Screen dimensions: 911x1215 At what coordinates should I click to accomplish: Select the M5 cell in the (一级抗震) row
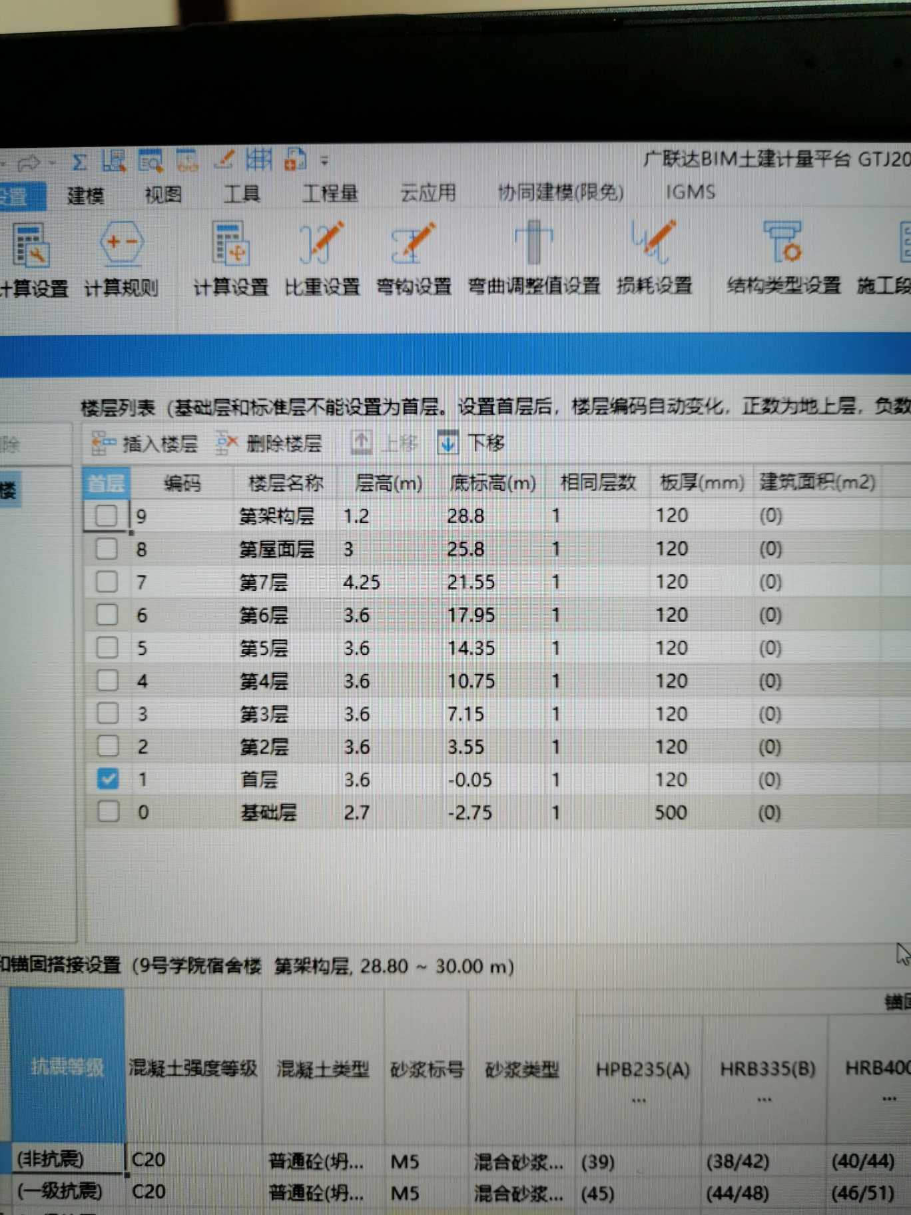coord(426,1192)
